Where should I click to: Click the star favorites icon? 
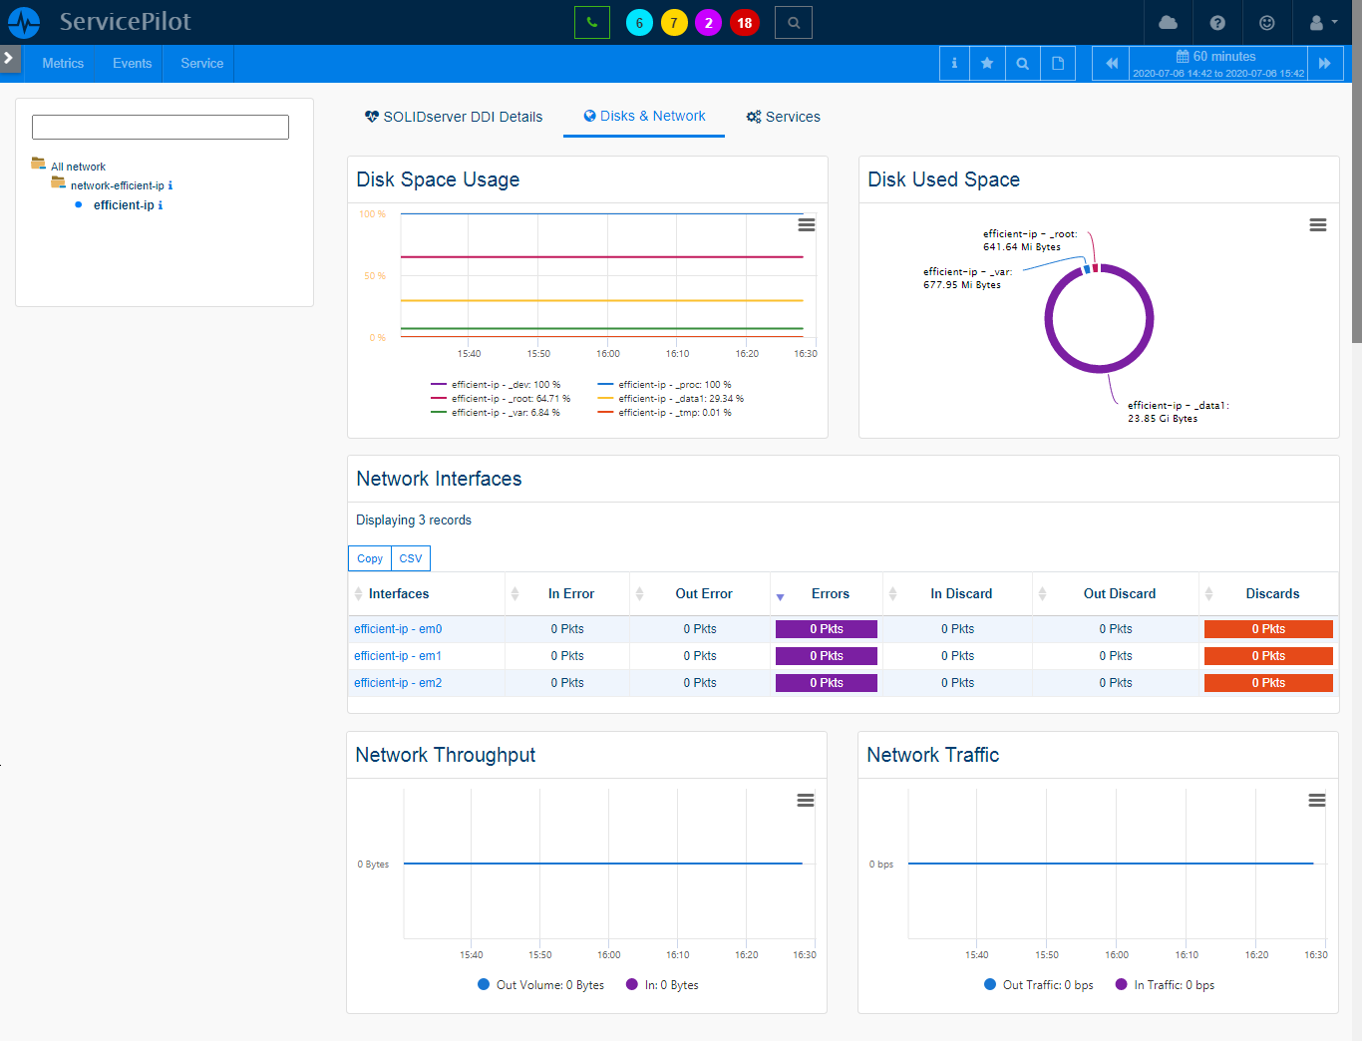[987, 64]
